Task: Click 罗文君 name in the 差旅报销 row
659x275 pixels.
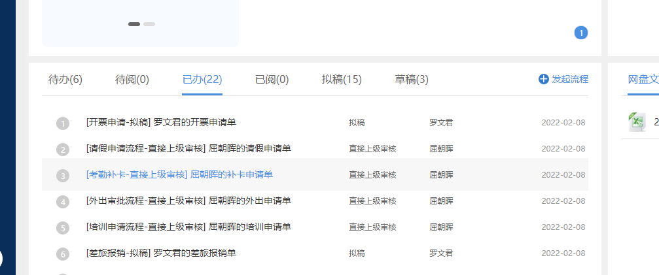Action: (x=441, y=253)
